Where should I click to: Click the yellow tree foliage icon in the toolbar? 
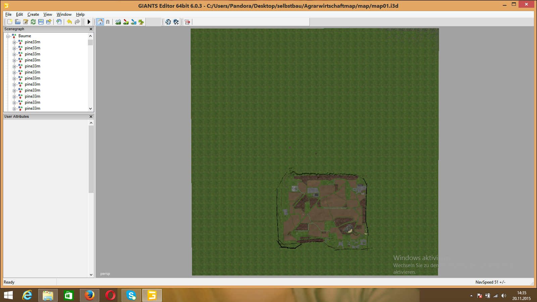(141, 22)
